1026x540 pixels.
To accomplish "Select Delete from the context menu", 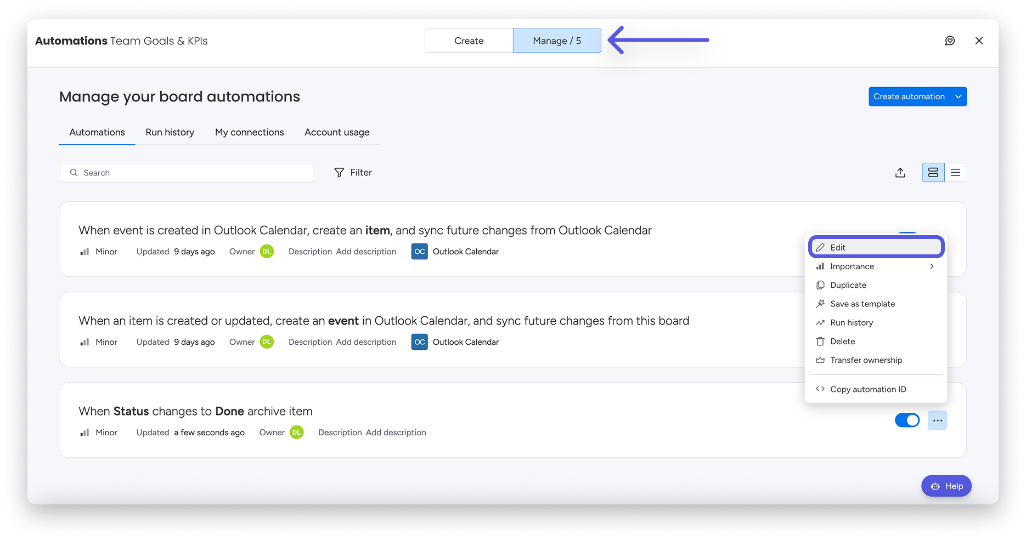I will (x=842, y=342).
